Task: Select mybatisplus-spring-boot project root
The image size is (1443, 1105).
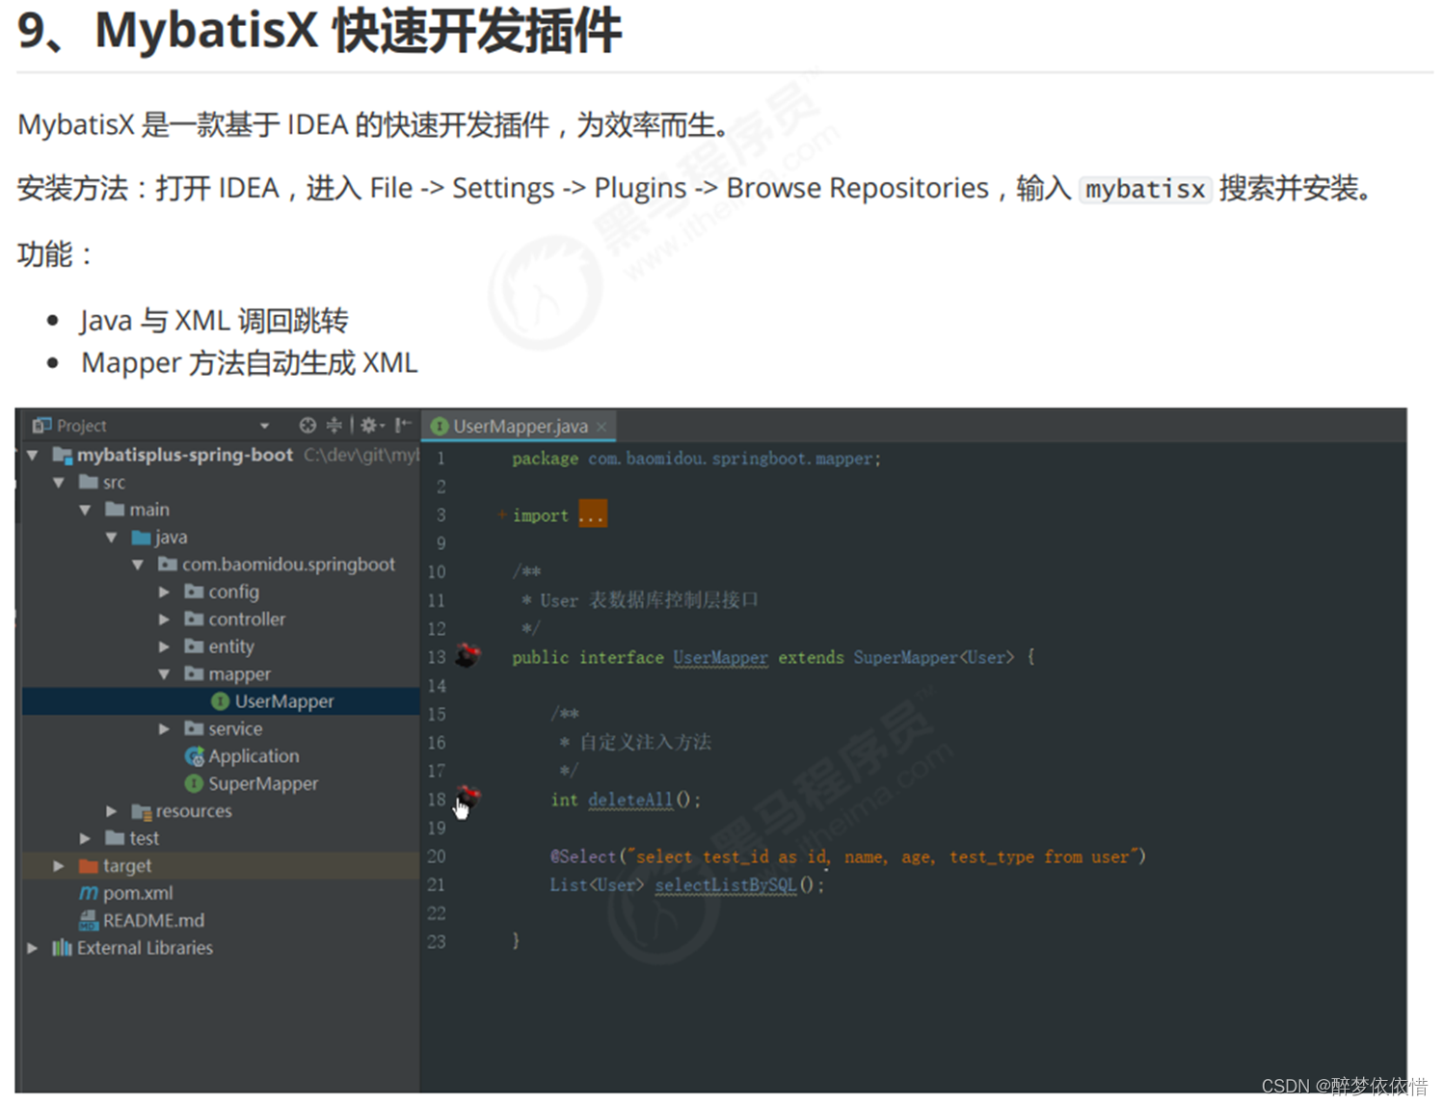Action: [x=185, y=455]
